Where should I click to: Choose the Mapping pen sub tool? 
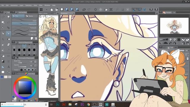point(24,24)
